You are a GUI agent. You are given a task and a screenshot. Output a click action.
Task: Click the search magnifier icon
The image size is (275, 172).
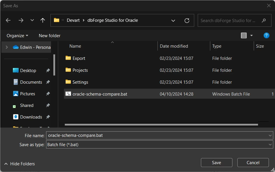(264, 21)
